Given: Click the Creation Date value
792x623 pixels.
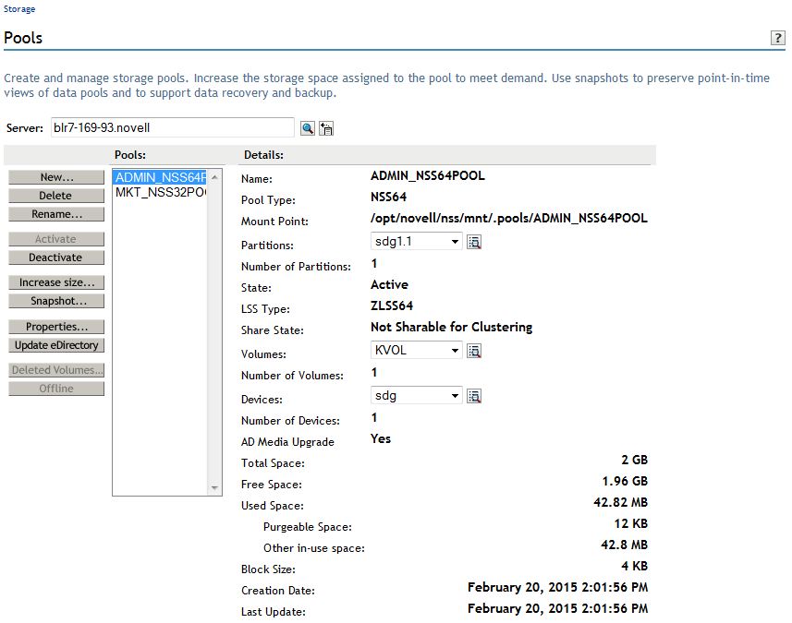Looking at the screenshot, I should 557,587.
